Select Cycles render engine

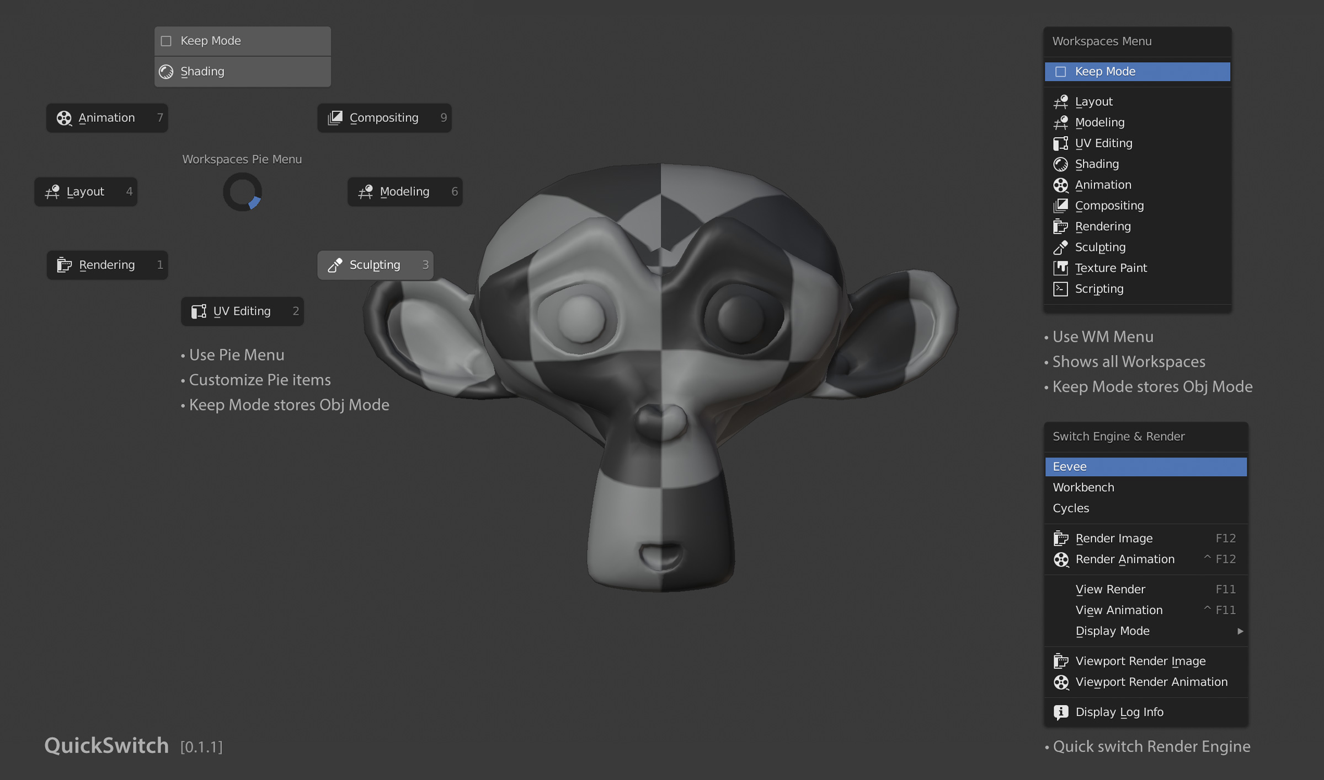(1071, 508)
